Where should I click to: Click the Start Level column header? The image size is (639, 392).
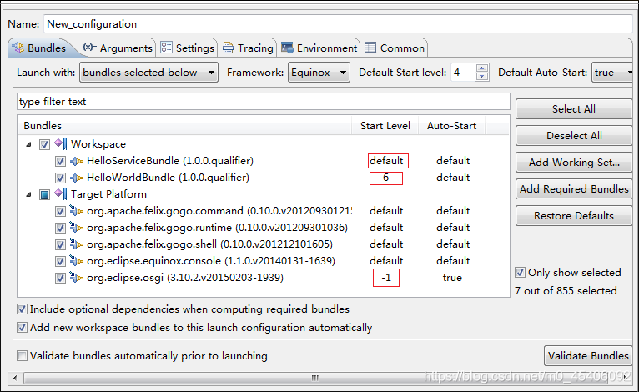[x=385, y=125]
